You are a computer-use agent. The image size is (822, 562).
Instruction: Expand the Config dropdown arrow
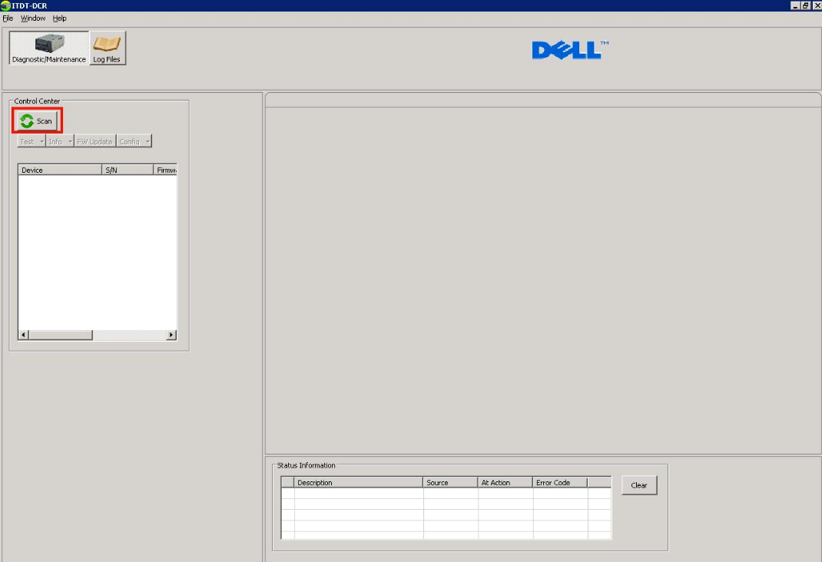146,141
